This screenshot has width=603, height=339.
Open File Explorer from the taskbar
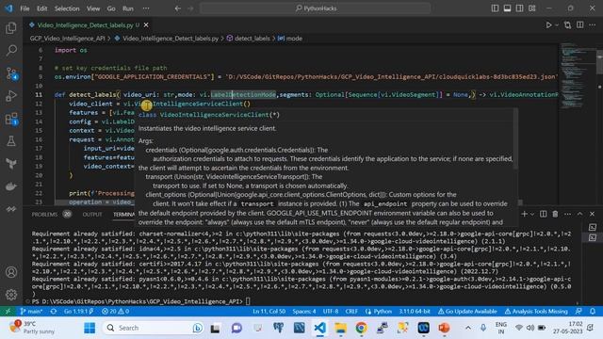[340, 328]
